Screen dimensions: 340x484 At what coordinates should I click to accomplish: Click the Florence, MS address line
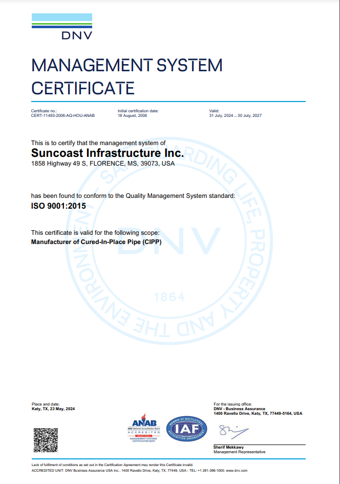coord(103,164)
